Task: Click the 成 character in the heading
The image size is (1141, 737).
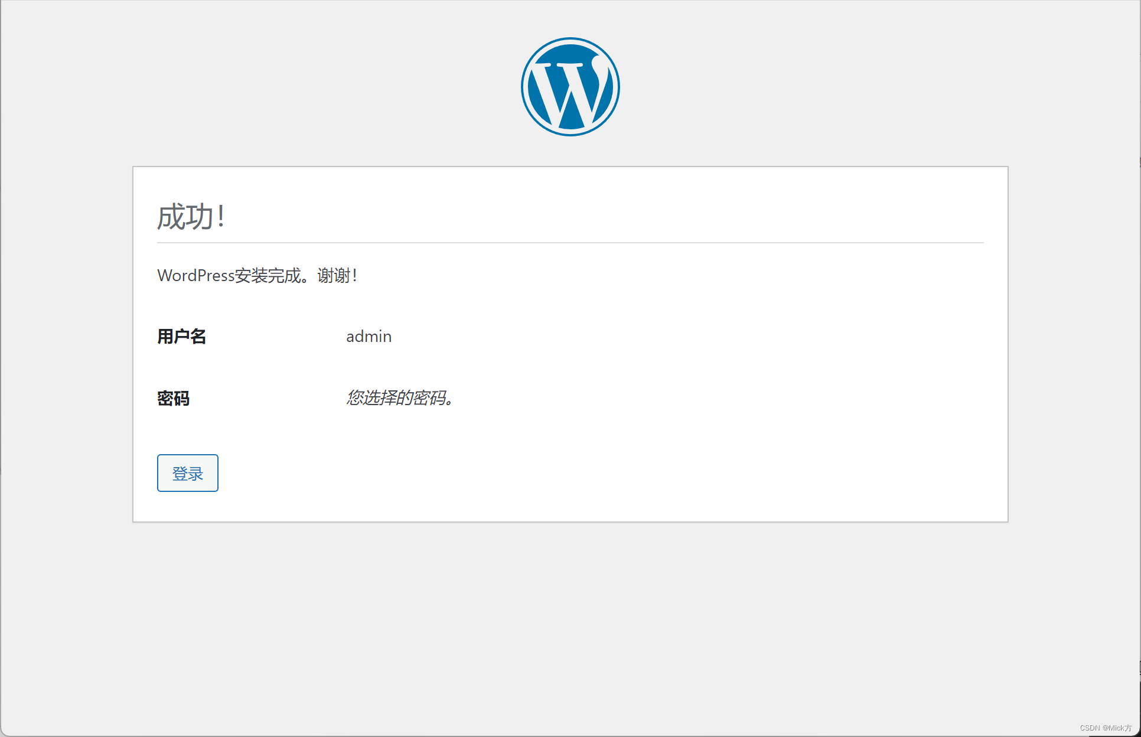Action: (171, 216)
